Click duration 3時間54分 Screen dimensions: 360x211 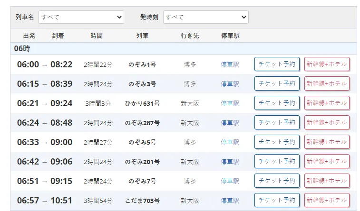point(98,201)
